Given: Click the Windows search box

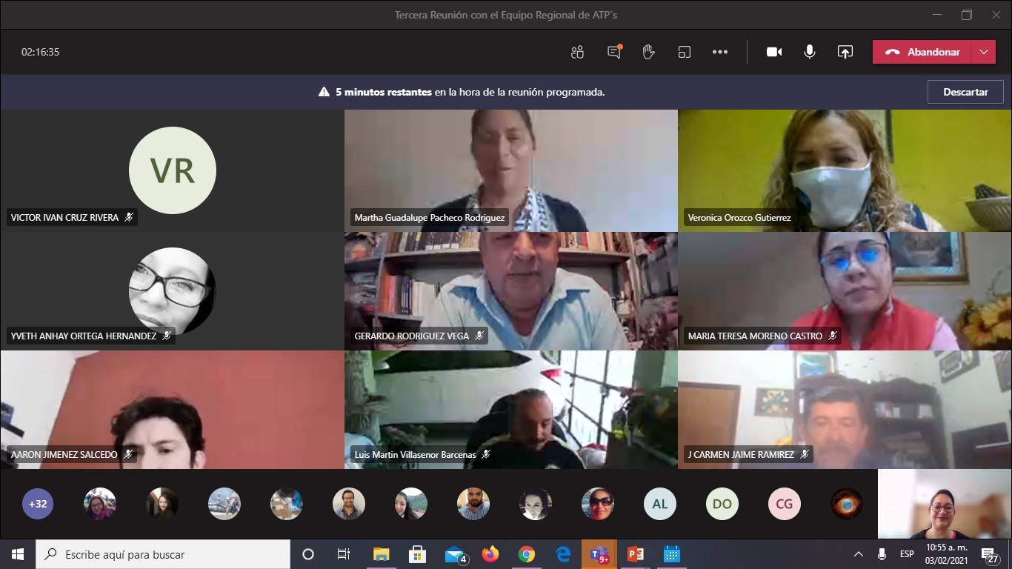Looking at the screenshot, I should tap(163, 554).
